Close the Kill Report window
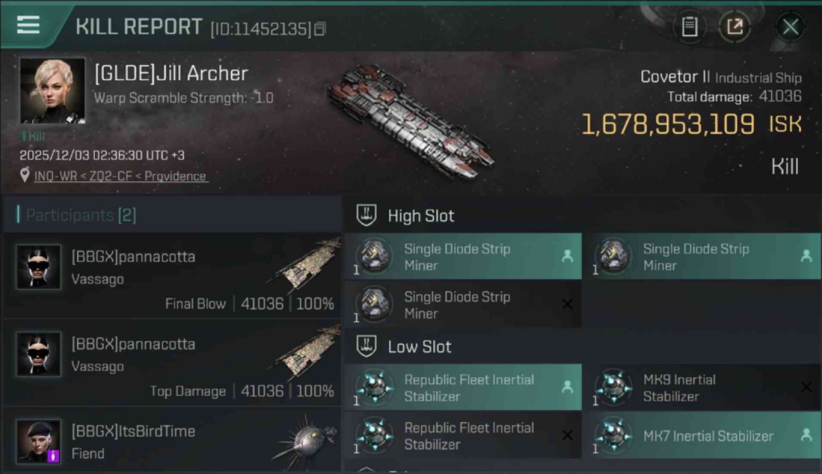822x474 pixels. tap(790, 27)
